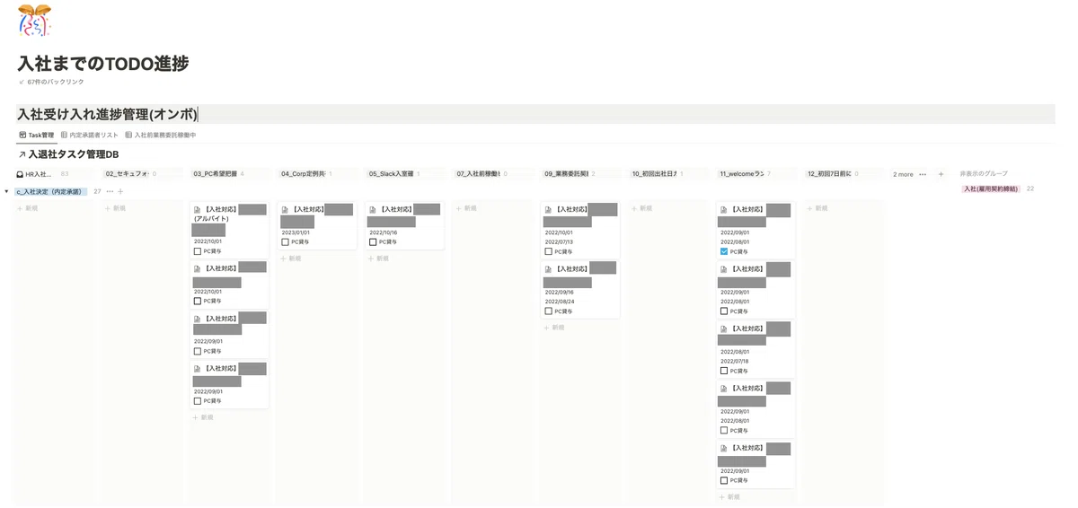
Task: Uncheck the checked PC貸与 box in 11_welcome column
Action: (724, 252)
